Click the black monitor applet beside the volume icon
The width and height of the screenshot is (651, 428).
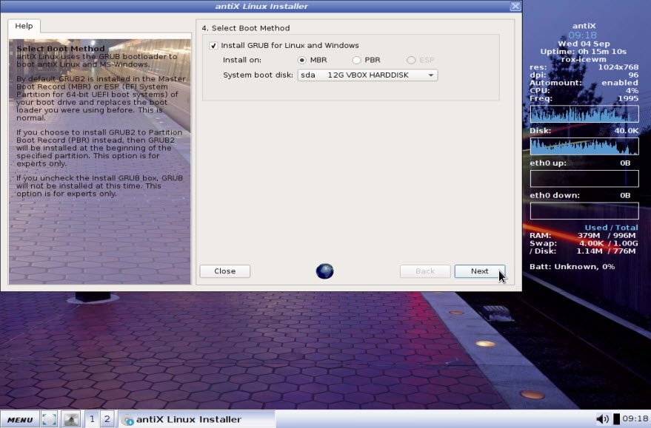click(616, 419)
